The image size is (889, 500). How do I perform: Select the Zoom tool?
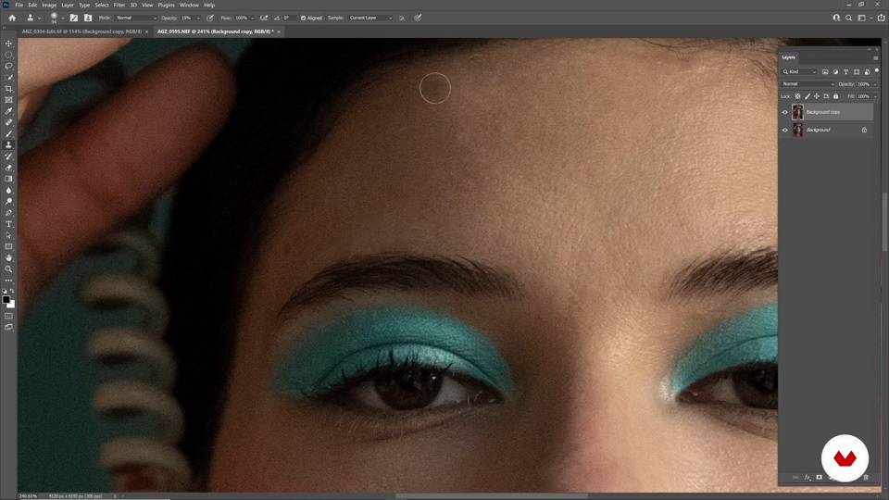pos(8,269)
